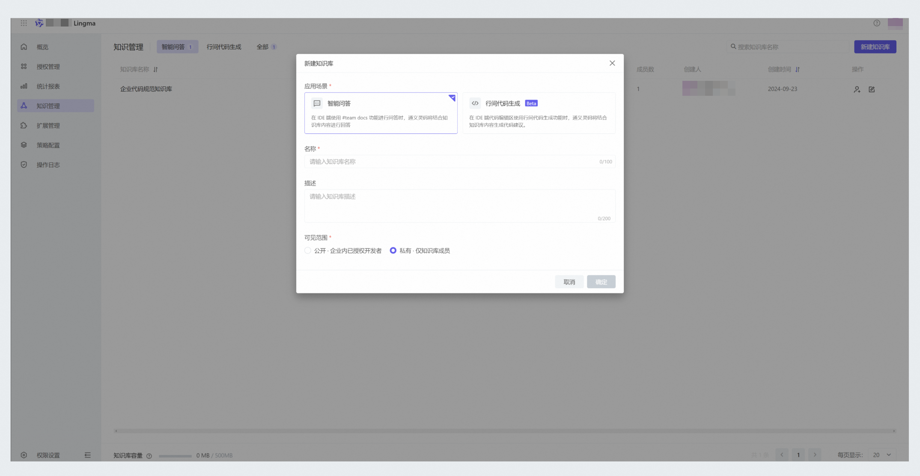Select 私有 visibility radio option
Image resolution: width=920 pixels, height=476 pixels.
(393, 251)
